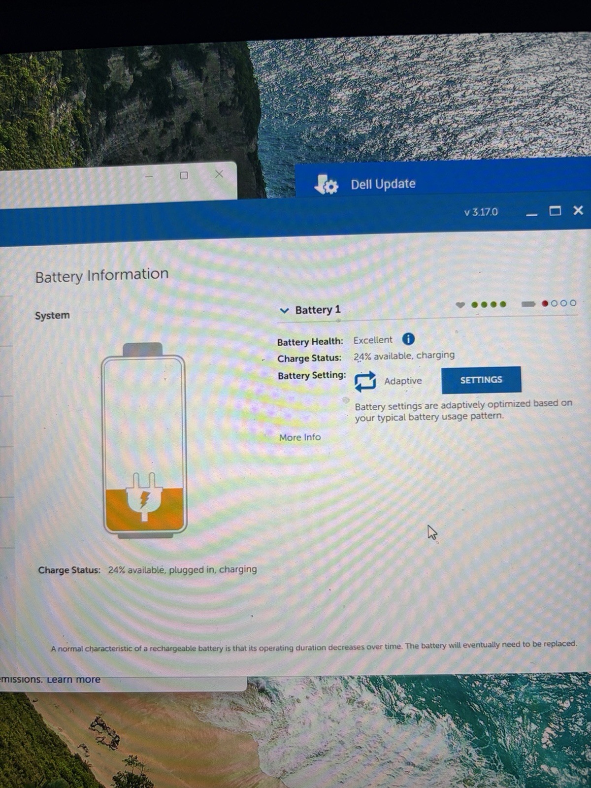Maximize the background white window
Viewport: 591px width, 788px height.
(184, 175)
